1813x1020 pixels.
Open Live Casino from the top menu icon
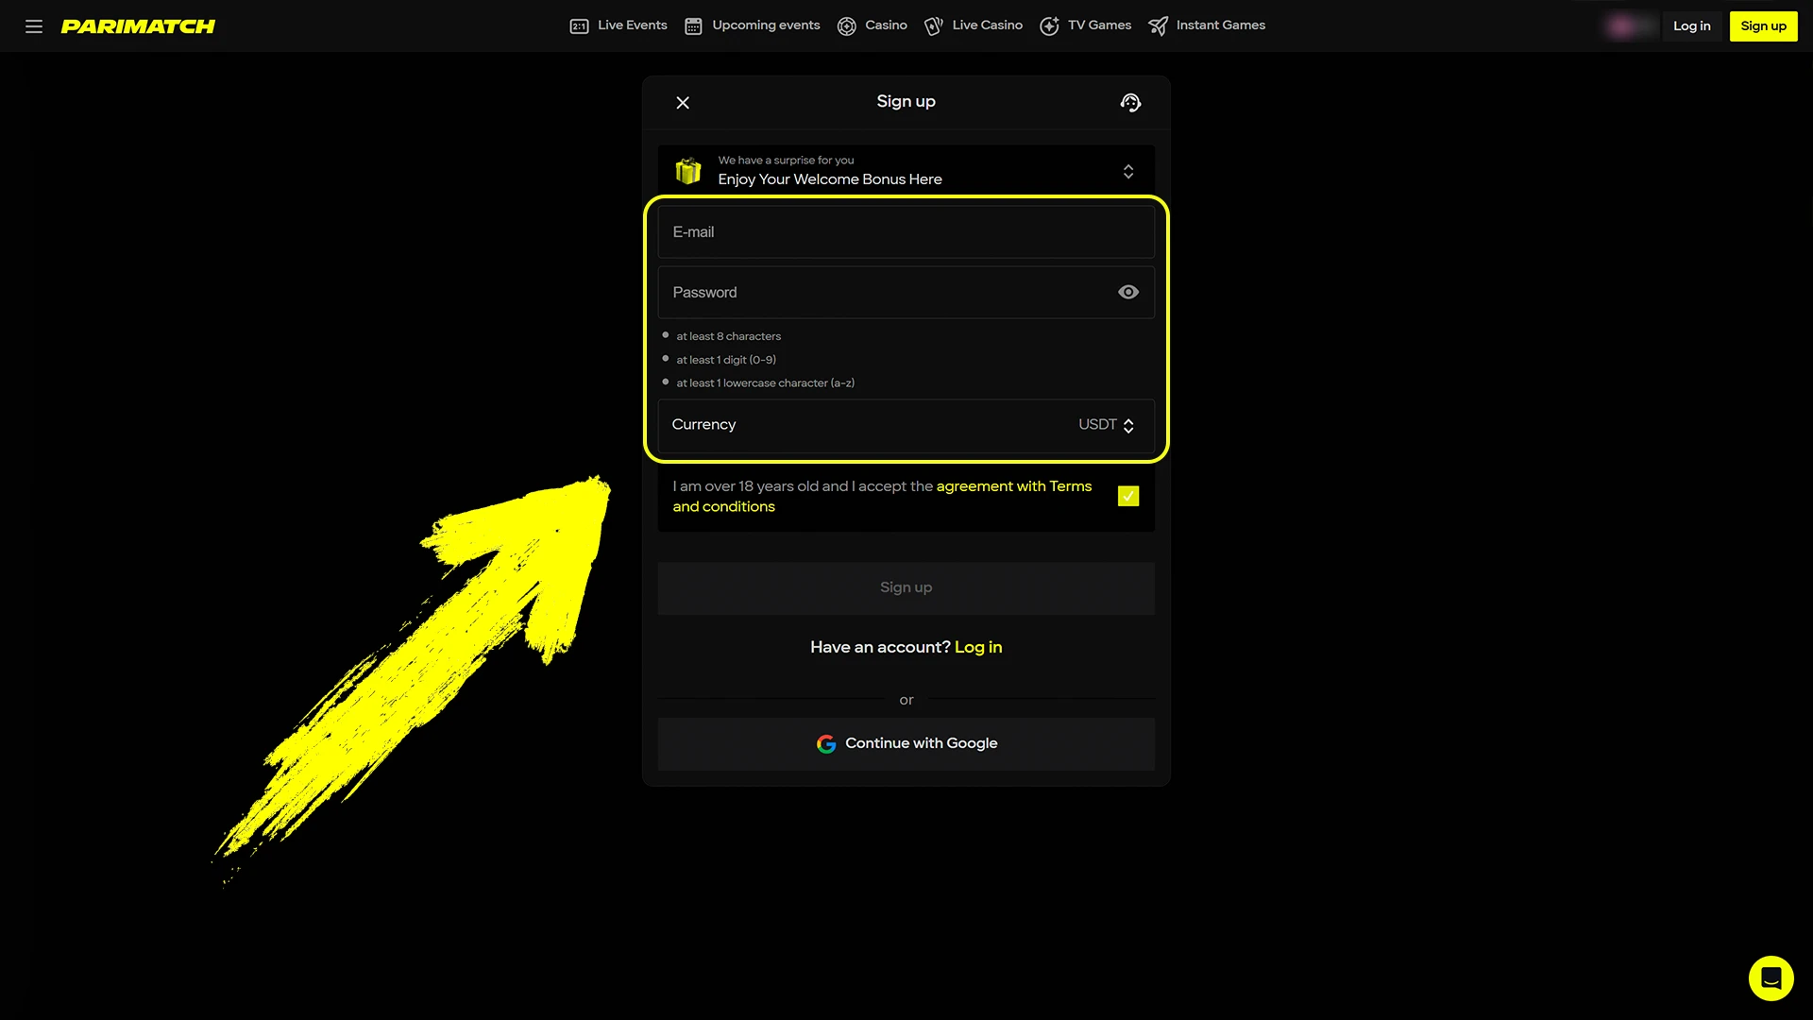click(x=933, y=25)
